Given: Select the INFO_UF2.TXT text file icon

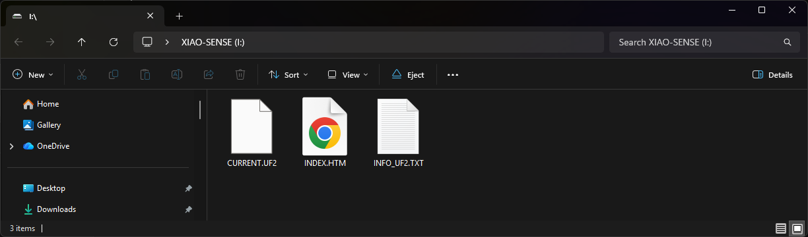Looking at the screenshot, I should coord(398,126).
